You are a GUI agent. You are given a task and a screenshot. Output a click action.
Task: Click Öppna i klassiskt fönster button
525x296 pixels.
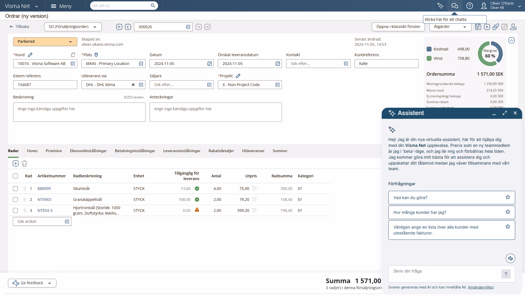pyautogui.click(x=398, y=27)
